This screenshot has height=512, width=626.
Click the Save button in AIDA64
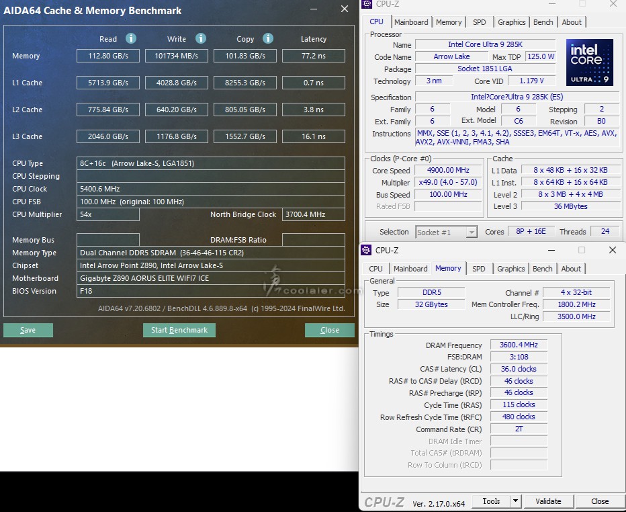point(28,330)
